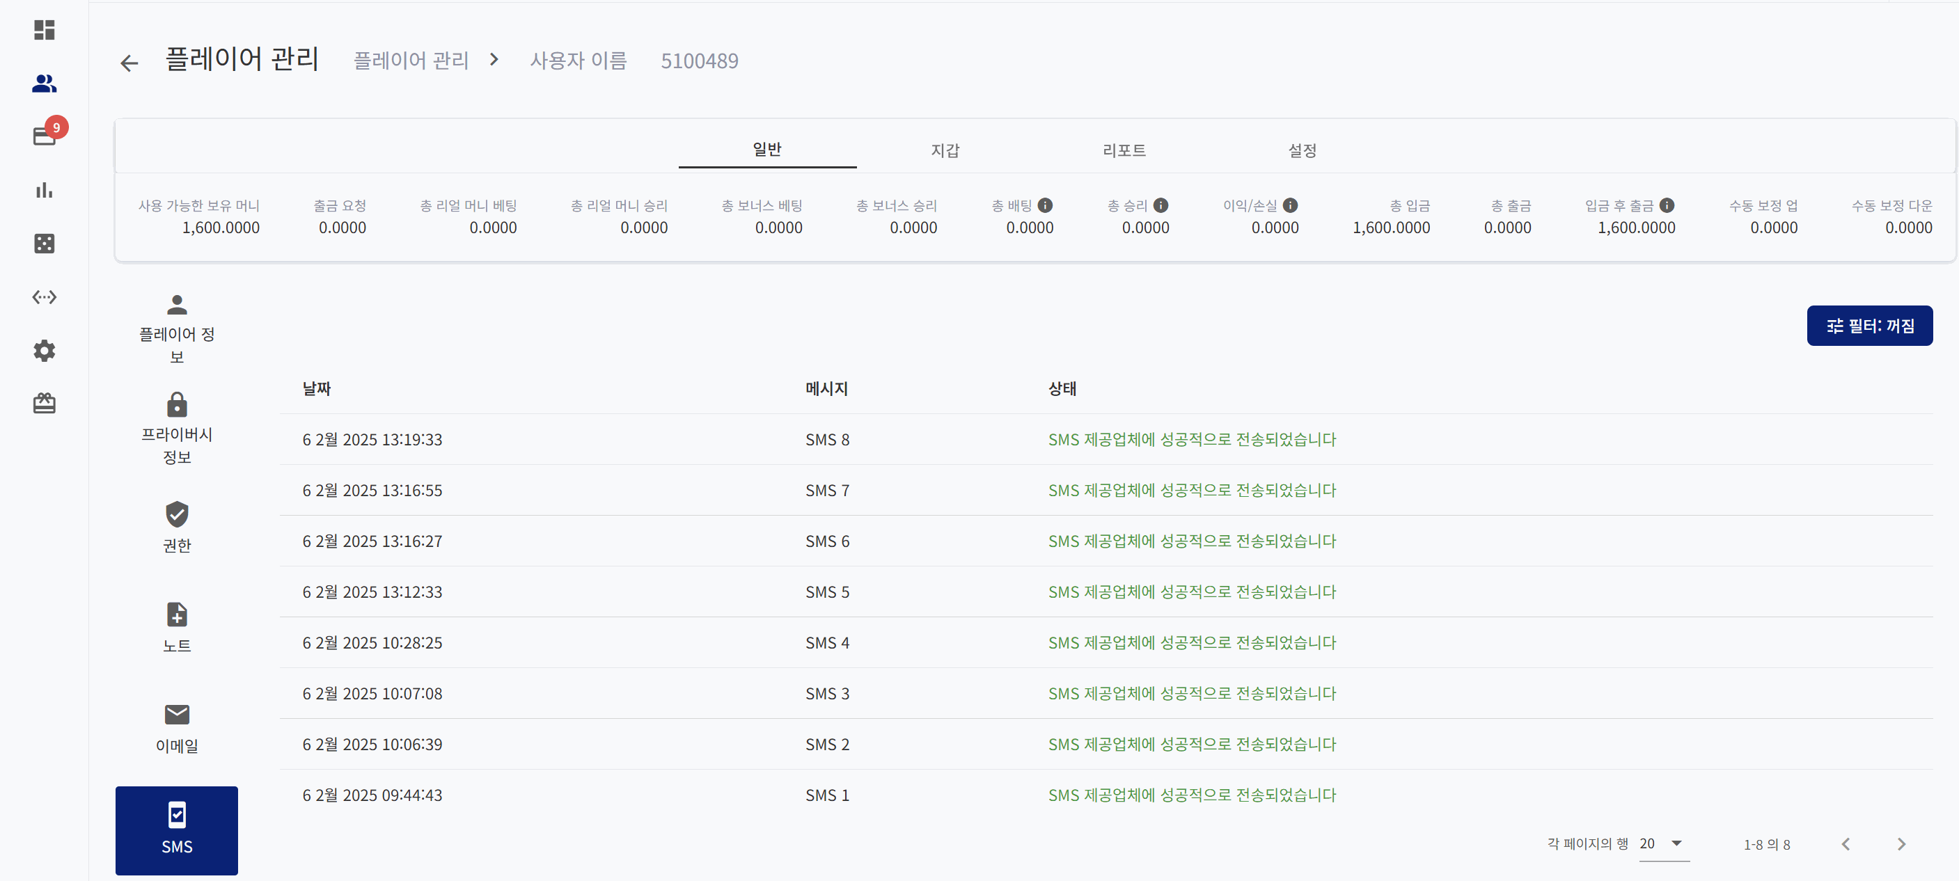Open payments card icon with 9 badge

(44, 135)
